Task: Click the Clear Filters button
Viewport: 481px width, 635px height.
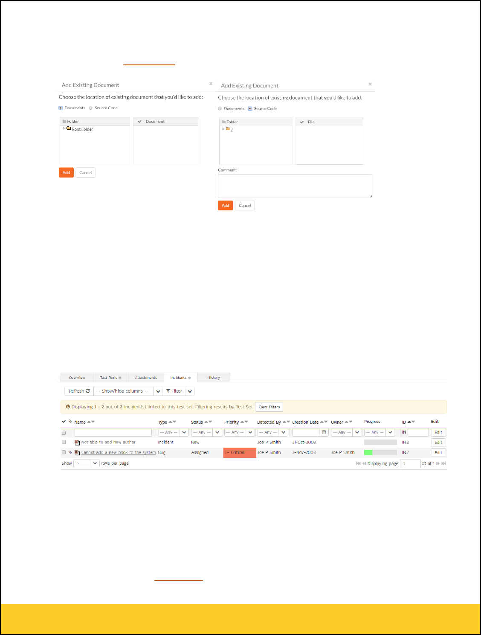Action: tap(269, 407)
